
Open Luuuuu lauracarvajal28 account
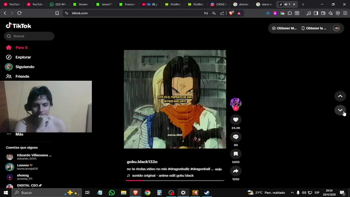29,167
